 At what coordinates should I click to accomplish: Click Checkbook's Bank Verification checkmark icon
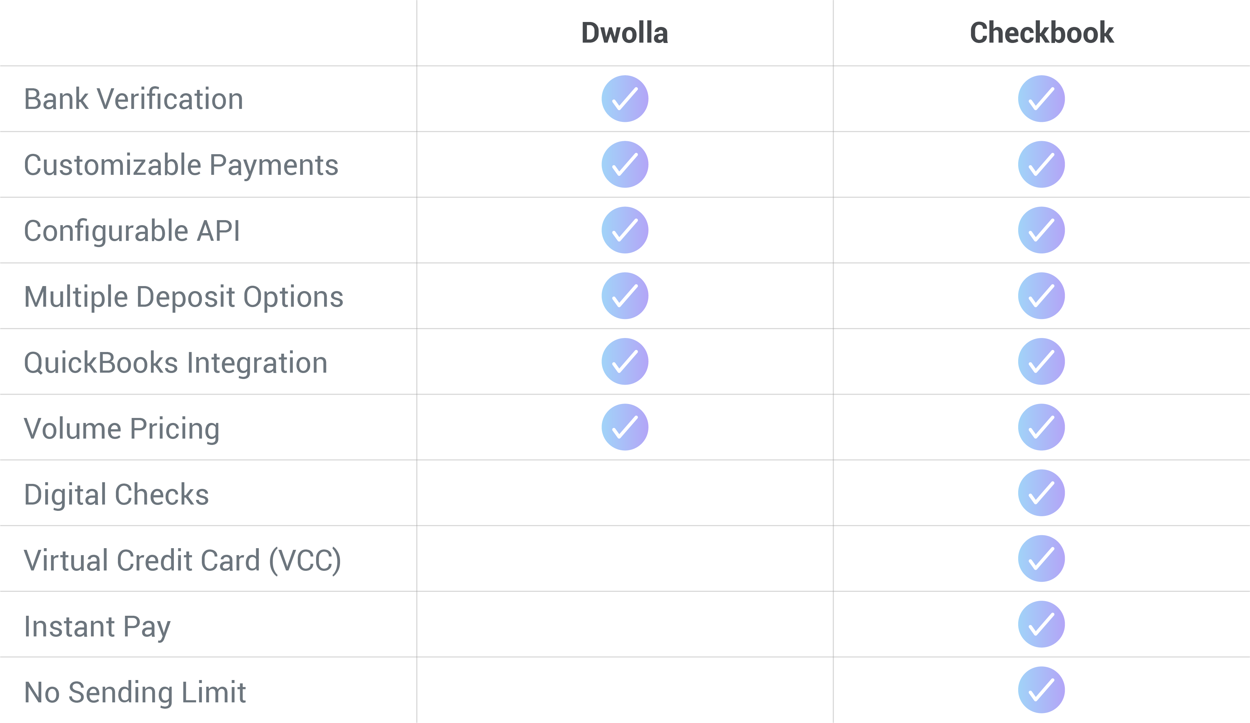coord(1041,99)
